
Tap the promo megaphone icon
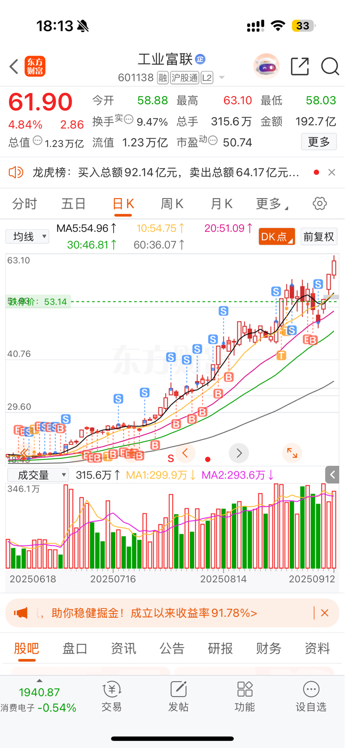[x=21, y=613]
